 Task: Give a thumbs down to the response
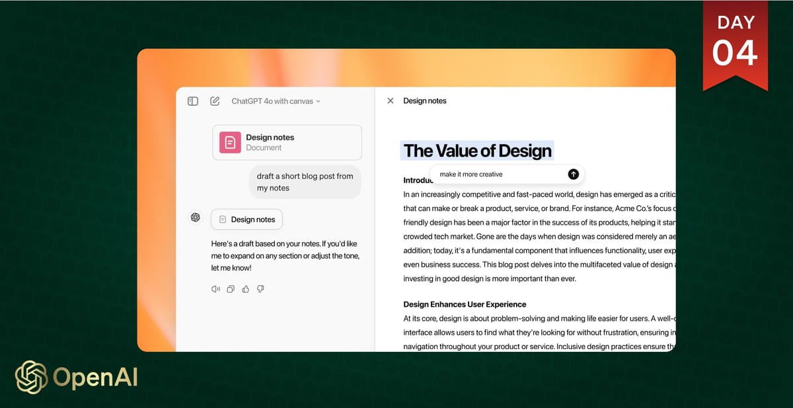point(260,289)
